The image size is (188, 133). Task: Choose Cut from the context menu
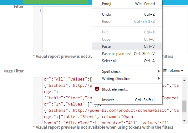pyautogui.click(x=105, y=32)
